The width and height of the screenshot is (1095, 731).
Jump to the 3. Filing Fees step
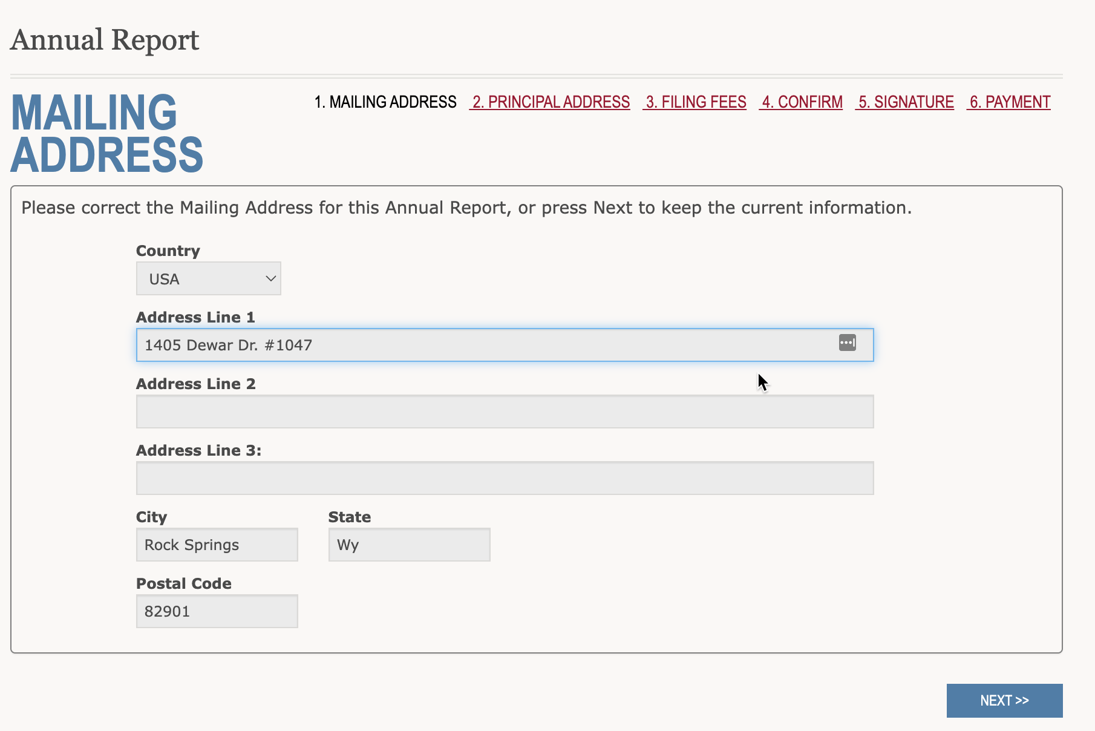coord(696,102)
